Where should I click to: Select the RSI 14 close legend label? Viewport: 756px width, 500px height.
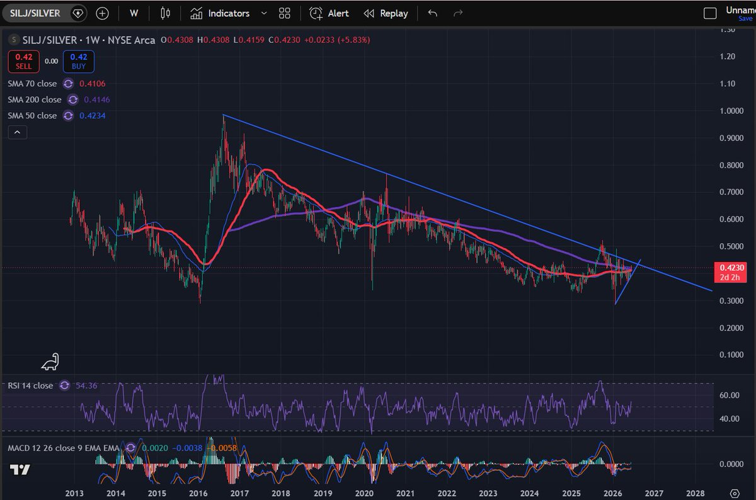pos(30,385)
